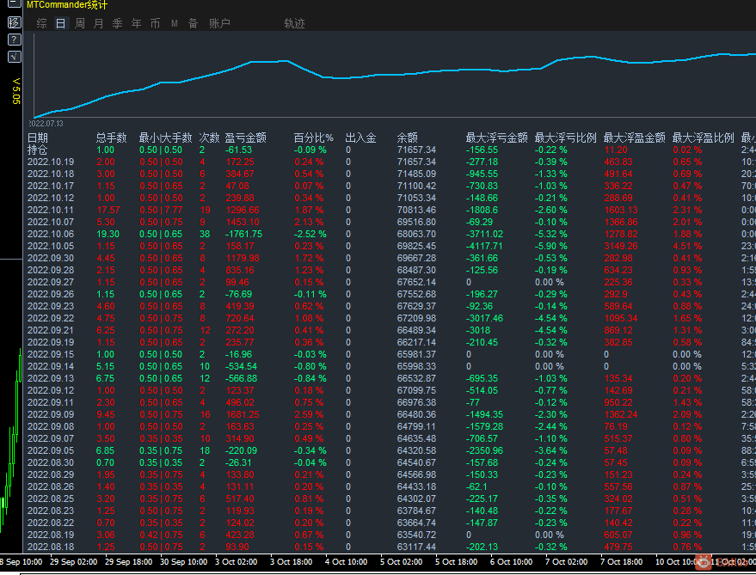Open the 季 quarterly tab
This screenshot has height=575, width=756.
point(118,23)
